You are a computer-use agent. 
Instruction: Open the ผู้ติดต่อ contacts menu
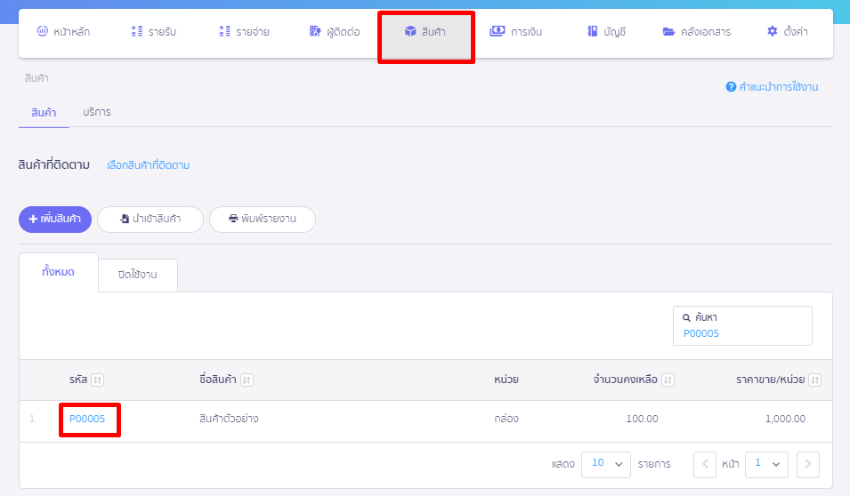tap(334, 32)
